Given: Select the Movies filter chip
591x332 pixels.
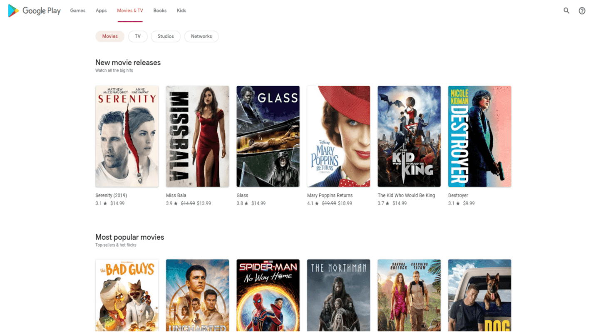Looking at the screenshot, I should coord(110,36).
